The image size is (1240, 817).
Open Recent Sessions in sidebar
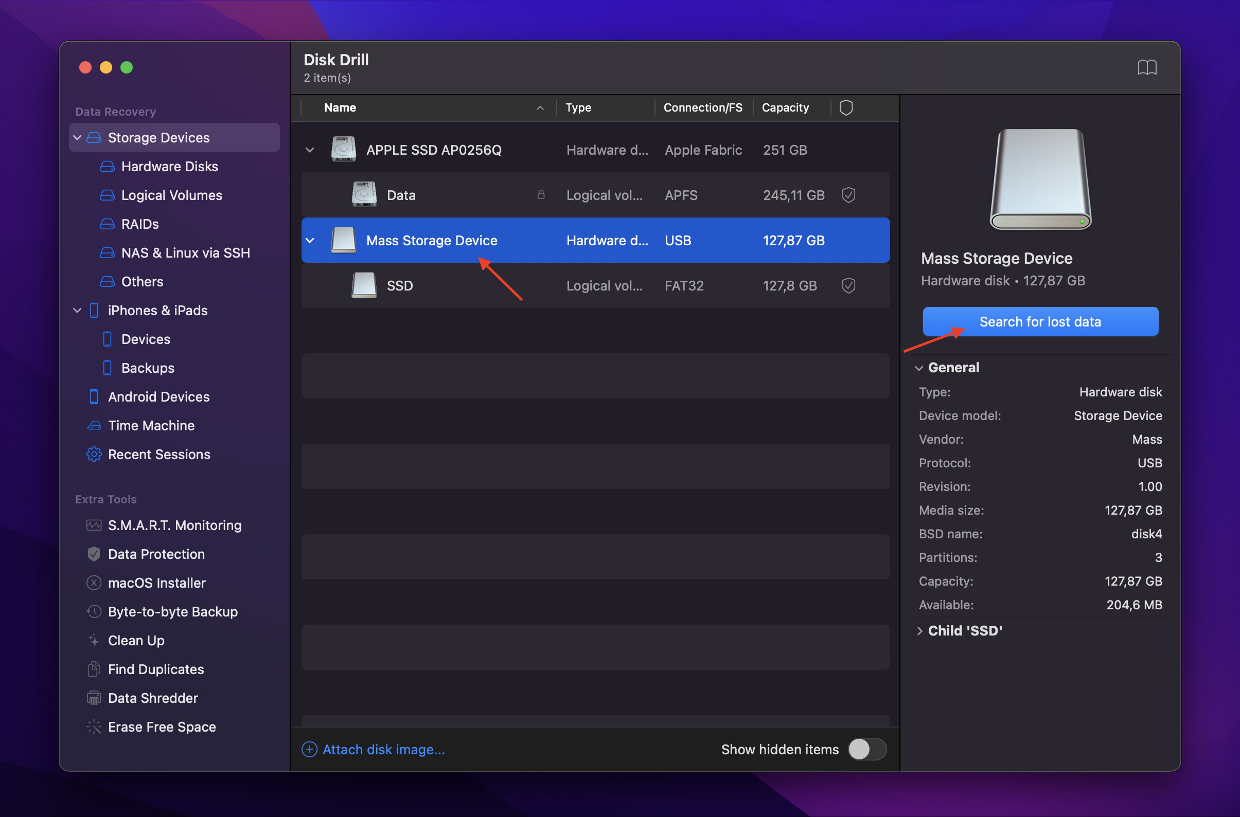tap(159, 455)
